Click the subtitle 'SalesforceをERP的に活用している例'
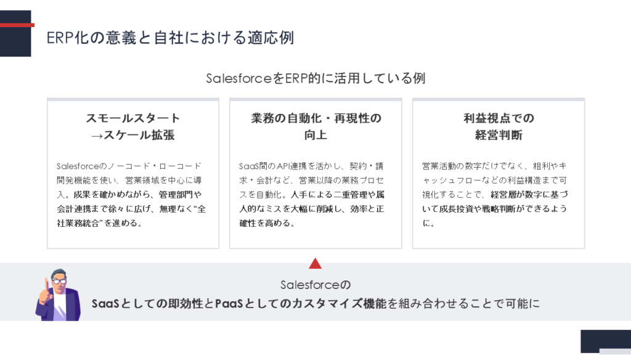 (315, 78)
